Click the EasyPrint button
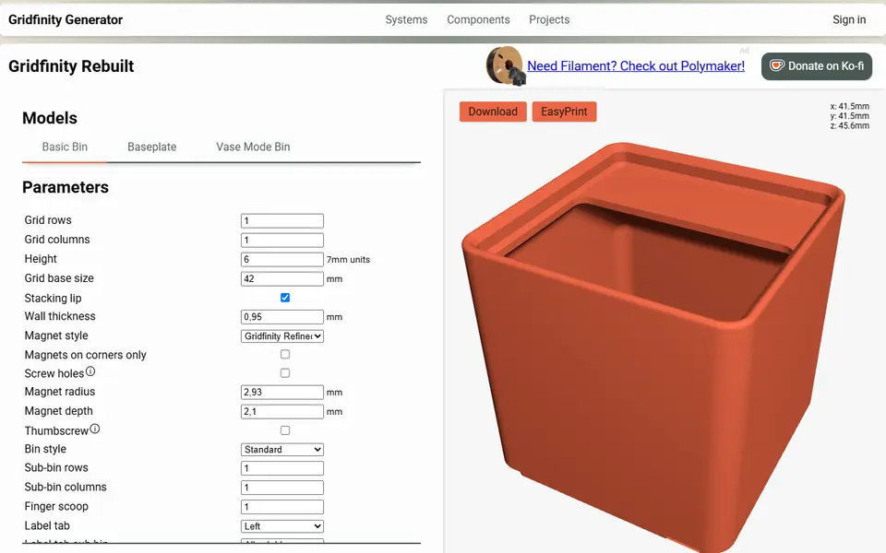886x553 pixels. [x=564, y=112]
